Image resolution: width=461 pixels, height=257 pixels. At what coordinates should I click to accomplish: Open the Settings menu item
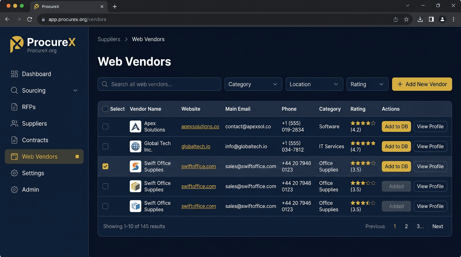[44, 173]
